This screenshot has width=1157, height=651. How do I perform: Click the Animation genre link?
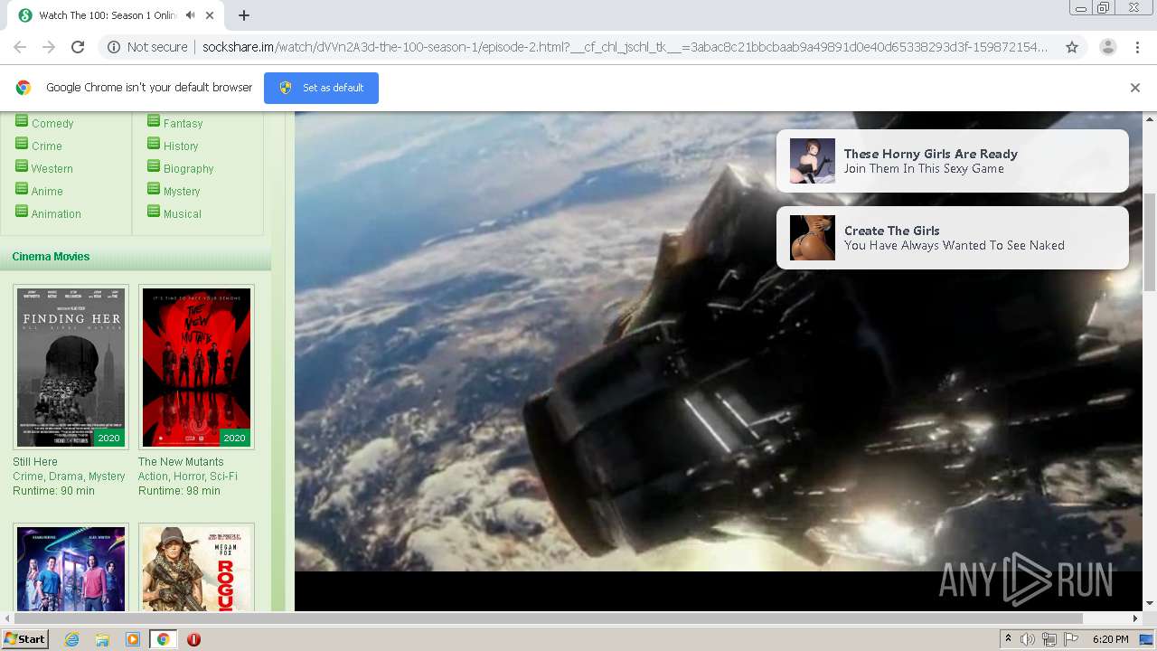56,214
